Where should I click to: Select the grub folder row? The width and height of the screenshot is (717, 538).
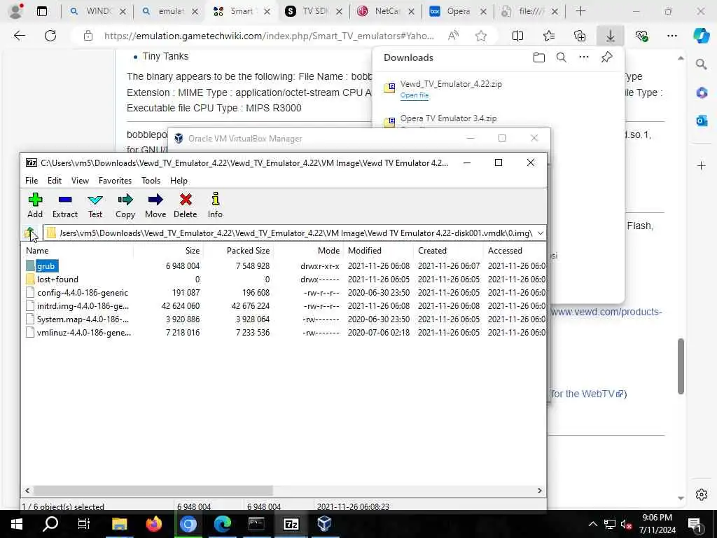(x=284, y=265)
